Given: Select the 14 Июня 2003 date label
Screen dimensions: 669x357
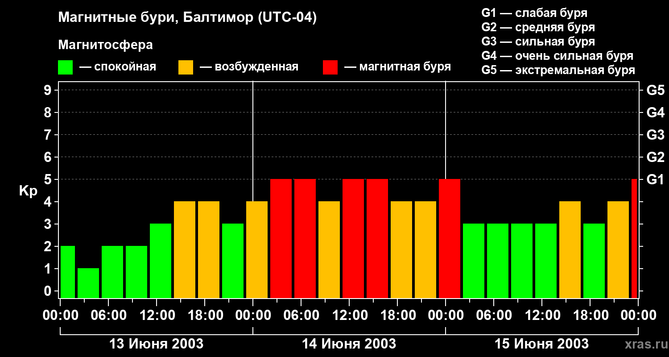Looking at the screenshot, I should pos(349,344).
